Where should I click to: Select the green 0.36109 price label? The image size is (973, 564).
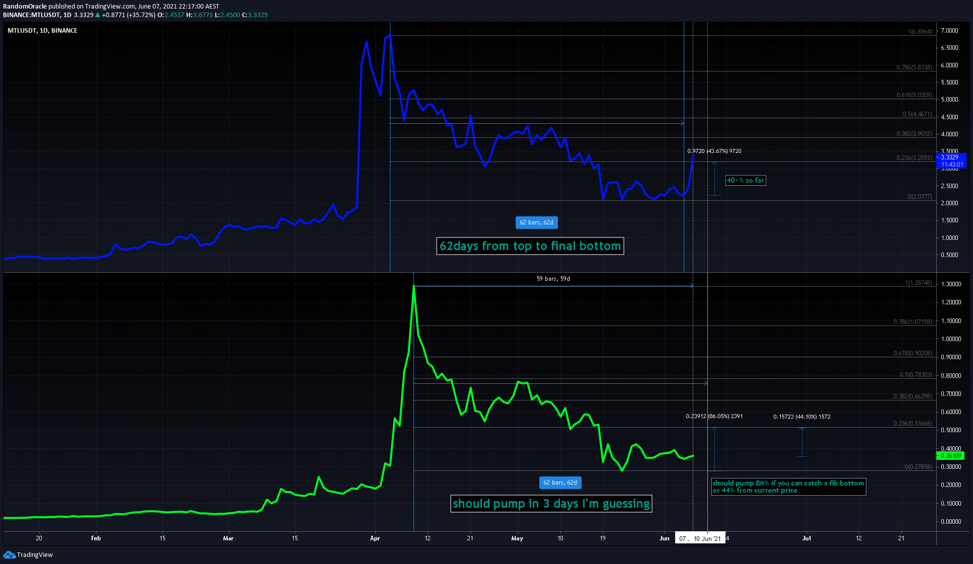950,456
